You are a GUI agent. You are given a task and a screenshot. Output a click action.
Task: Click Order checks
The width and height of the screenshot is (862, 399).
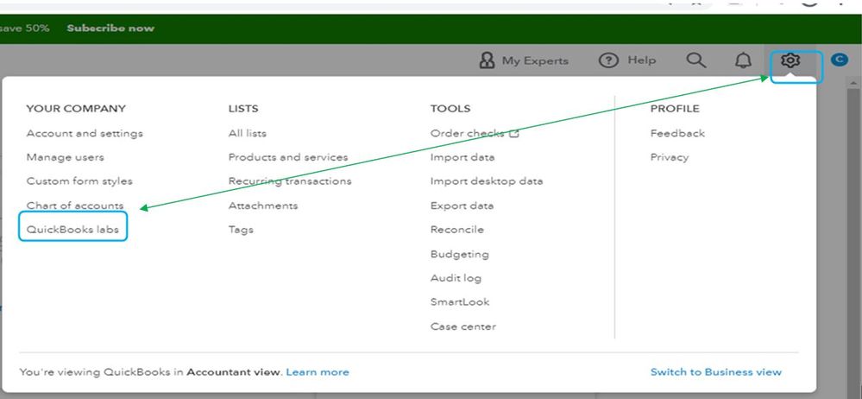pyautogui.click(x=468, y=133)
